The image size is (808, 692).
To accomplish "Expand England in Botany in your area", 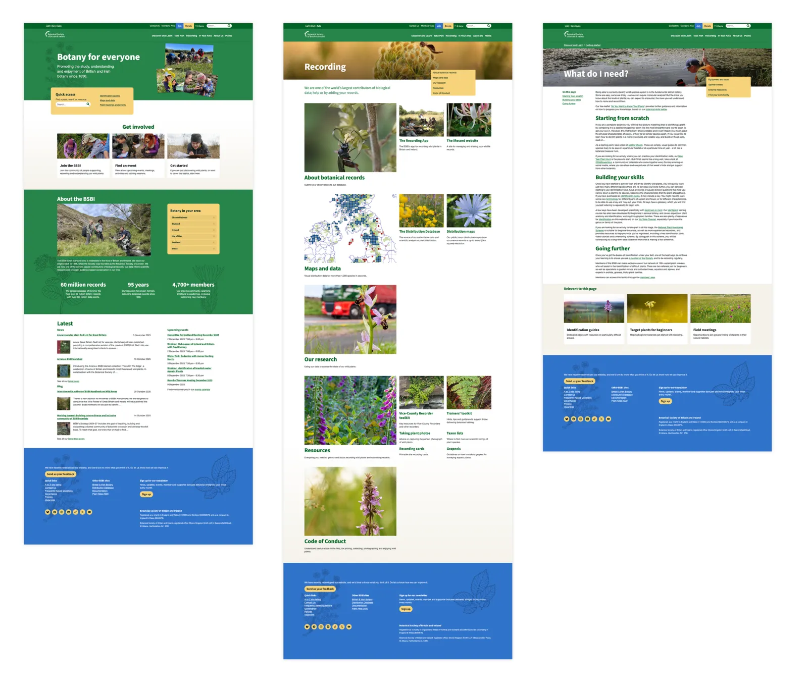I will pos(193,224).
